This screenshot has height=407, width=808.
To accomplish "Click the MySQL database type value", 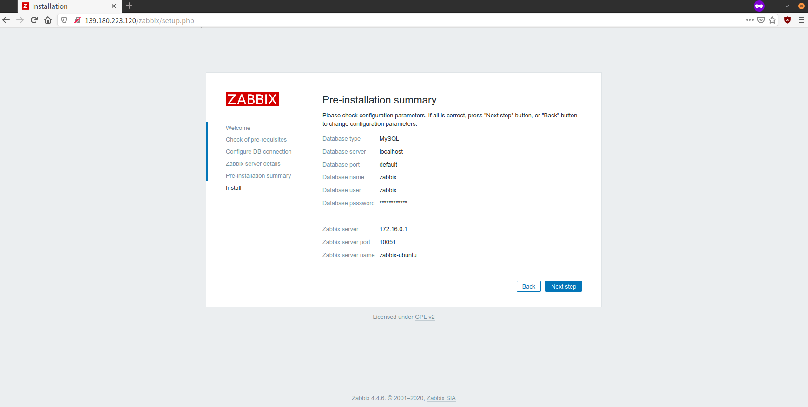I will (x=389, y=139).
